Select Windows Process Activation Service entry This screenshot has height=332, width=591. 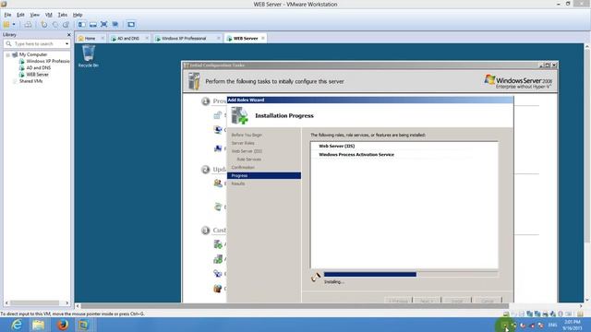[x=356, y=155]
